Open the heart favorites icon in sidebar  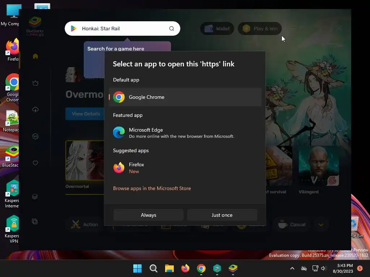(35, 163)
